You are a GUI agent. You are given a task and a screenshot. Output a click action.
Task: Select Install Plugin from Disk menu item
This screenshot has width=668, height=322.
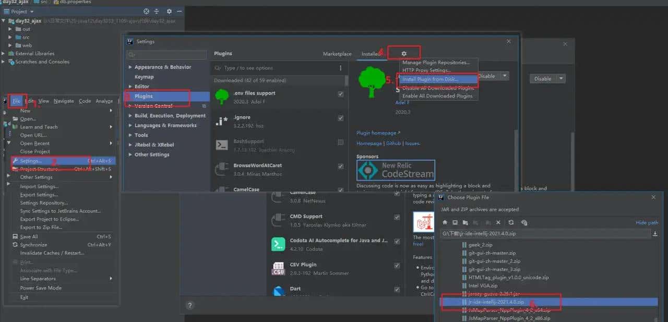pyautogui.click(x=437, y=79)
